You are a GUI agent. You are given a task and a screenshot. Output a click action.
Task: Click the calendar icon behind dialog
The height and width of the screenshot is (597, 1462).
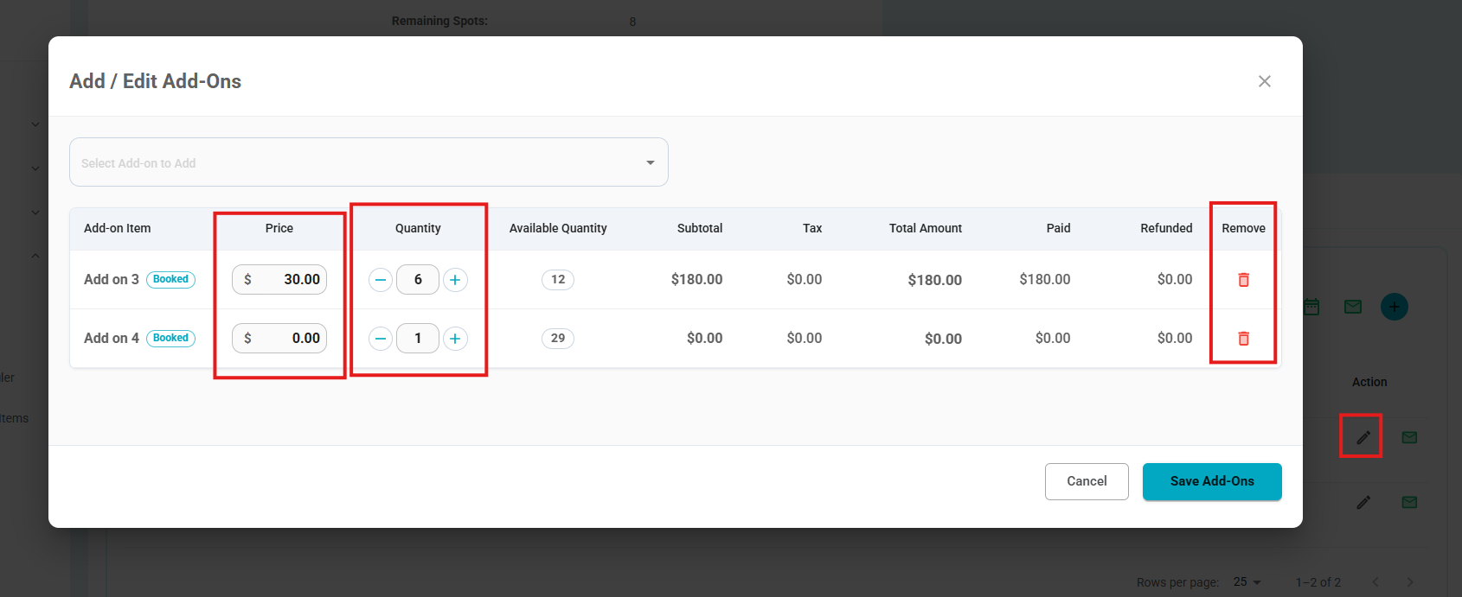pos(1311,307)
